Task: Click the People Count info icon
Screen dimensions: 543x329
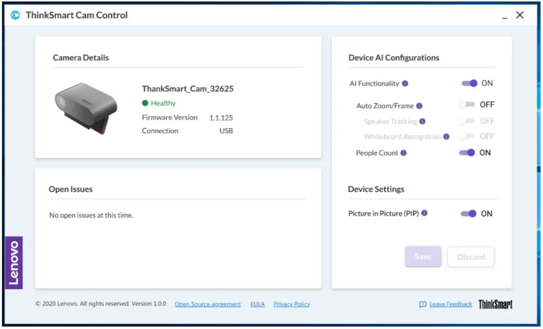Action: pos(403,152)
